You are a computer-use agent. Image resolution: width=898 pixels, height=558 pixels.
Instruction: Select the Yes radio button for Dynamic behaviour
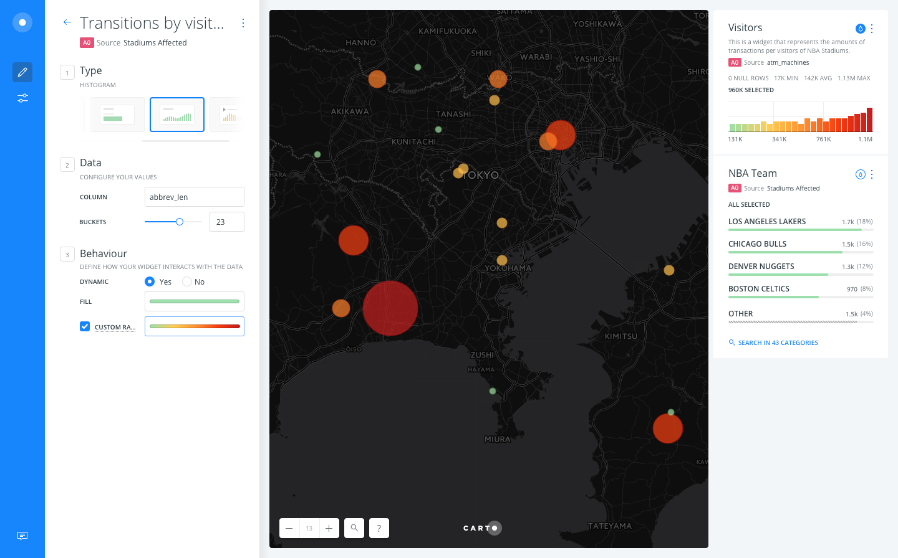[x=149, y=281]
